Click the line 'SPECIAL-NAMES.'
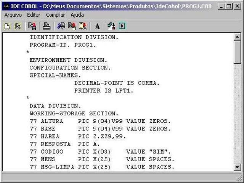The height and width of the screenshot is (183, 244). tap(55, 75)
